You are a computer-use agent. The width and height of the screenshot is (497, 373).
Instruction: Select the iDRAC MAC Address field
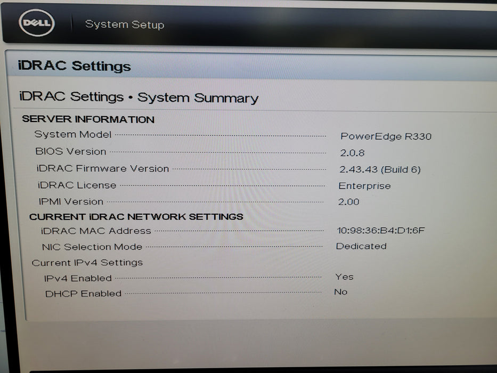coord(97,230)
